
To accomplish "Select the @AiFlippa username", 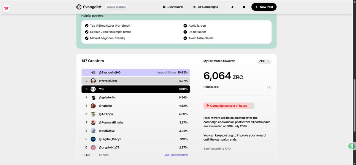I will (106, 114).
